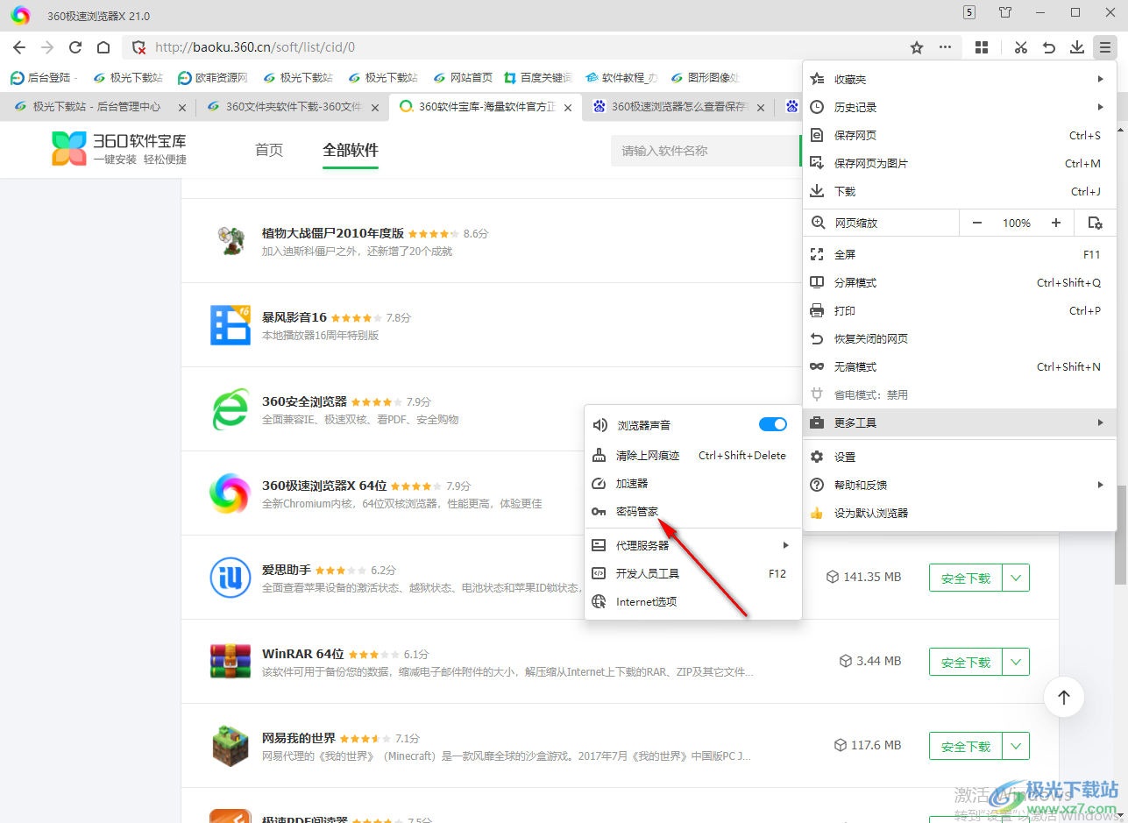The width and height of the screenshot is (1128, 823).
Task: Expand the 收藏夹 submenu
Action: click(x=959, y=79)
